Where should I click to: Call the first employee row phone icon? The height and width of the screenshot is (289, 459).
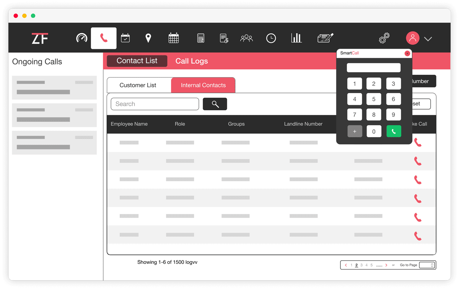418,142
